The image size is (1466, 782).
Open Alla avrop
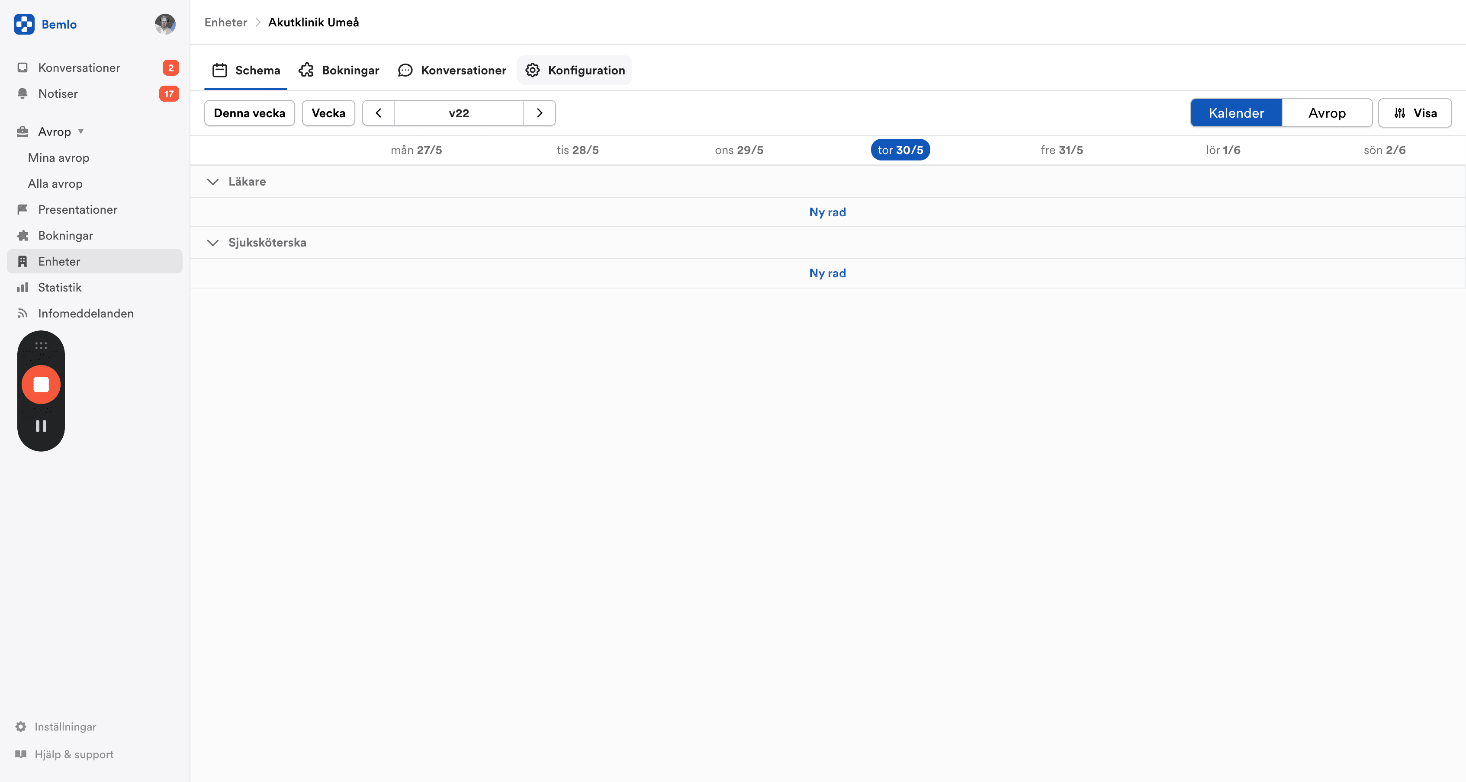pos(55,184)
